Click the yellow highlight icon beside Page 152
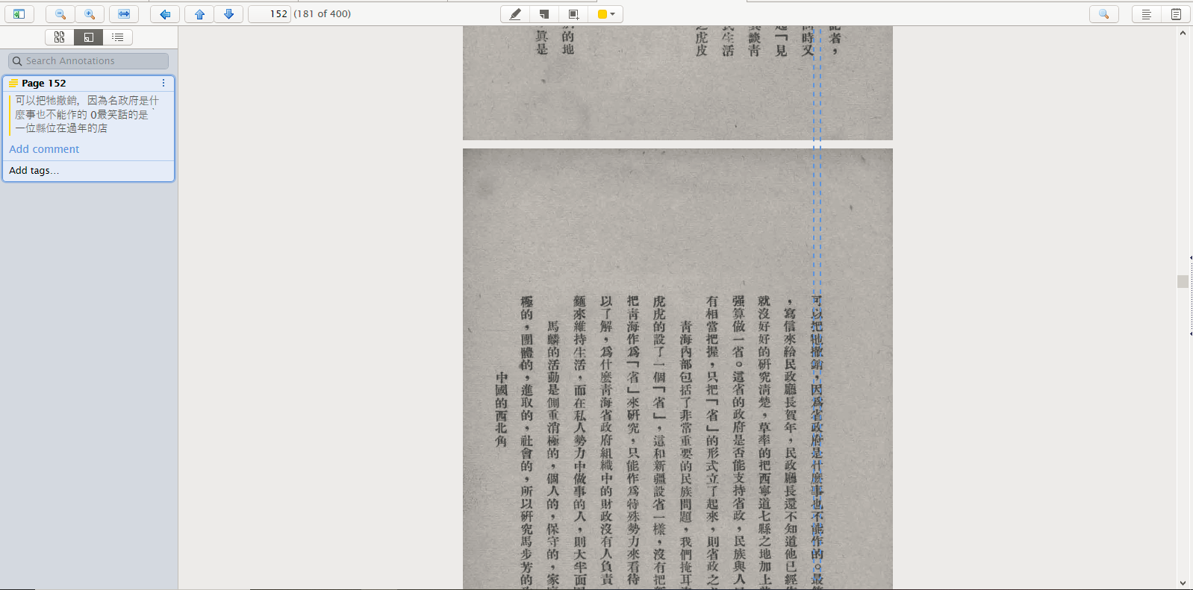 [x=13, y=83]
